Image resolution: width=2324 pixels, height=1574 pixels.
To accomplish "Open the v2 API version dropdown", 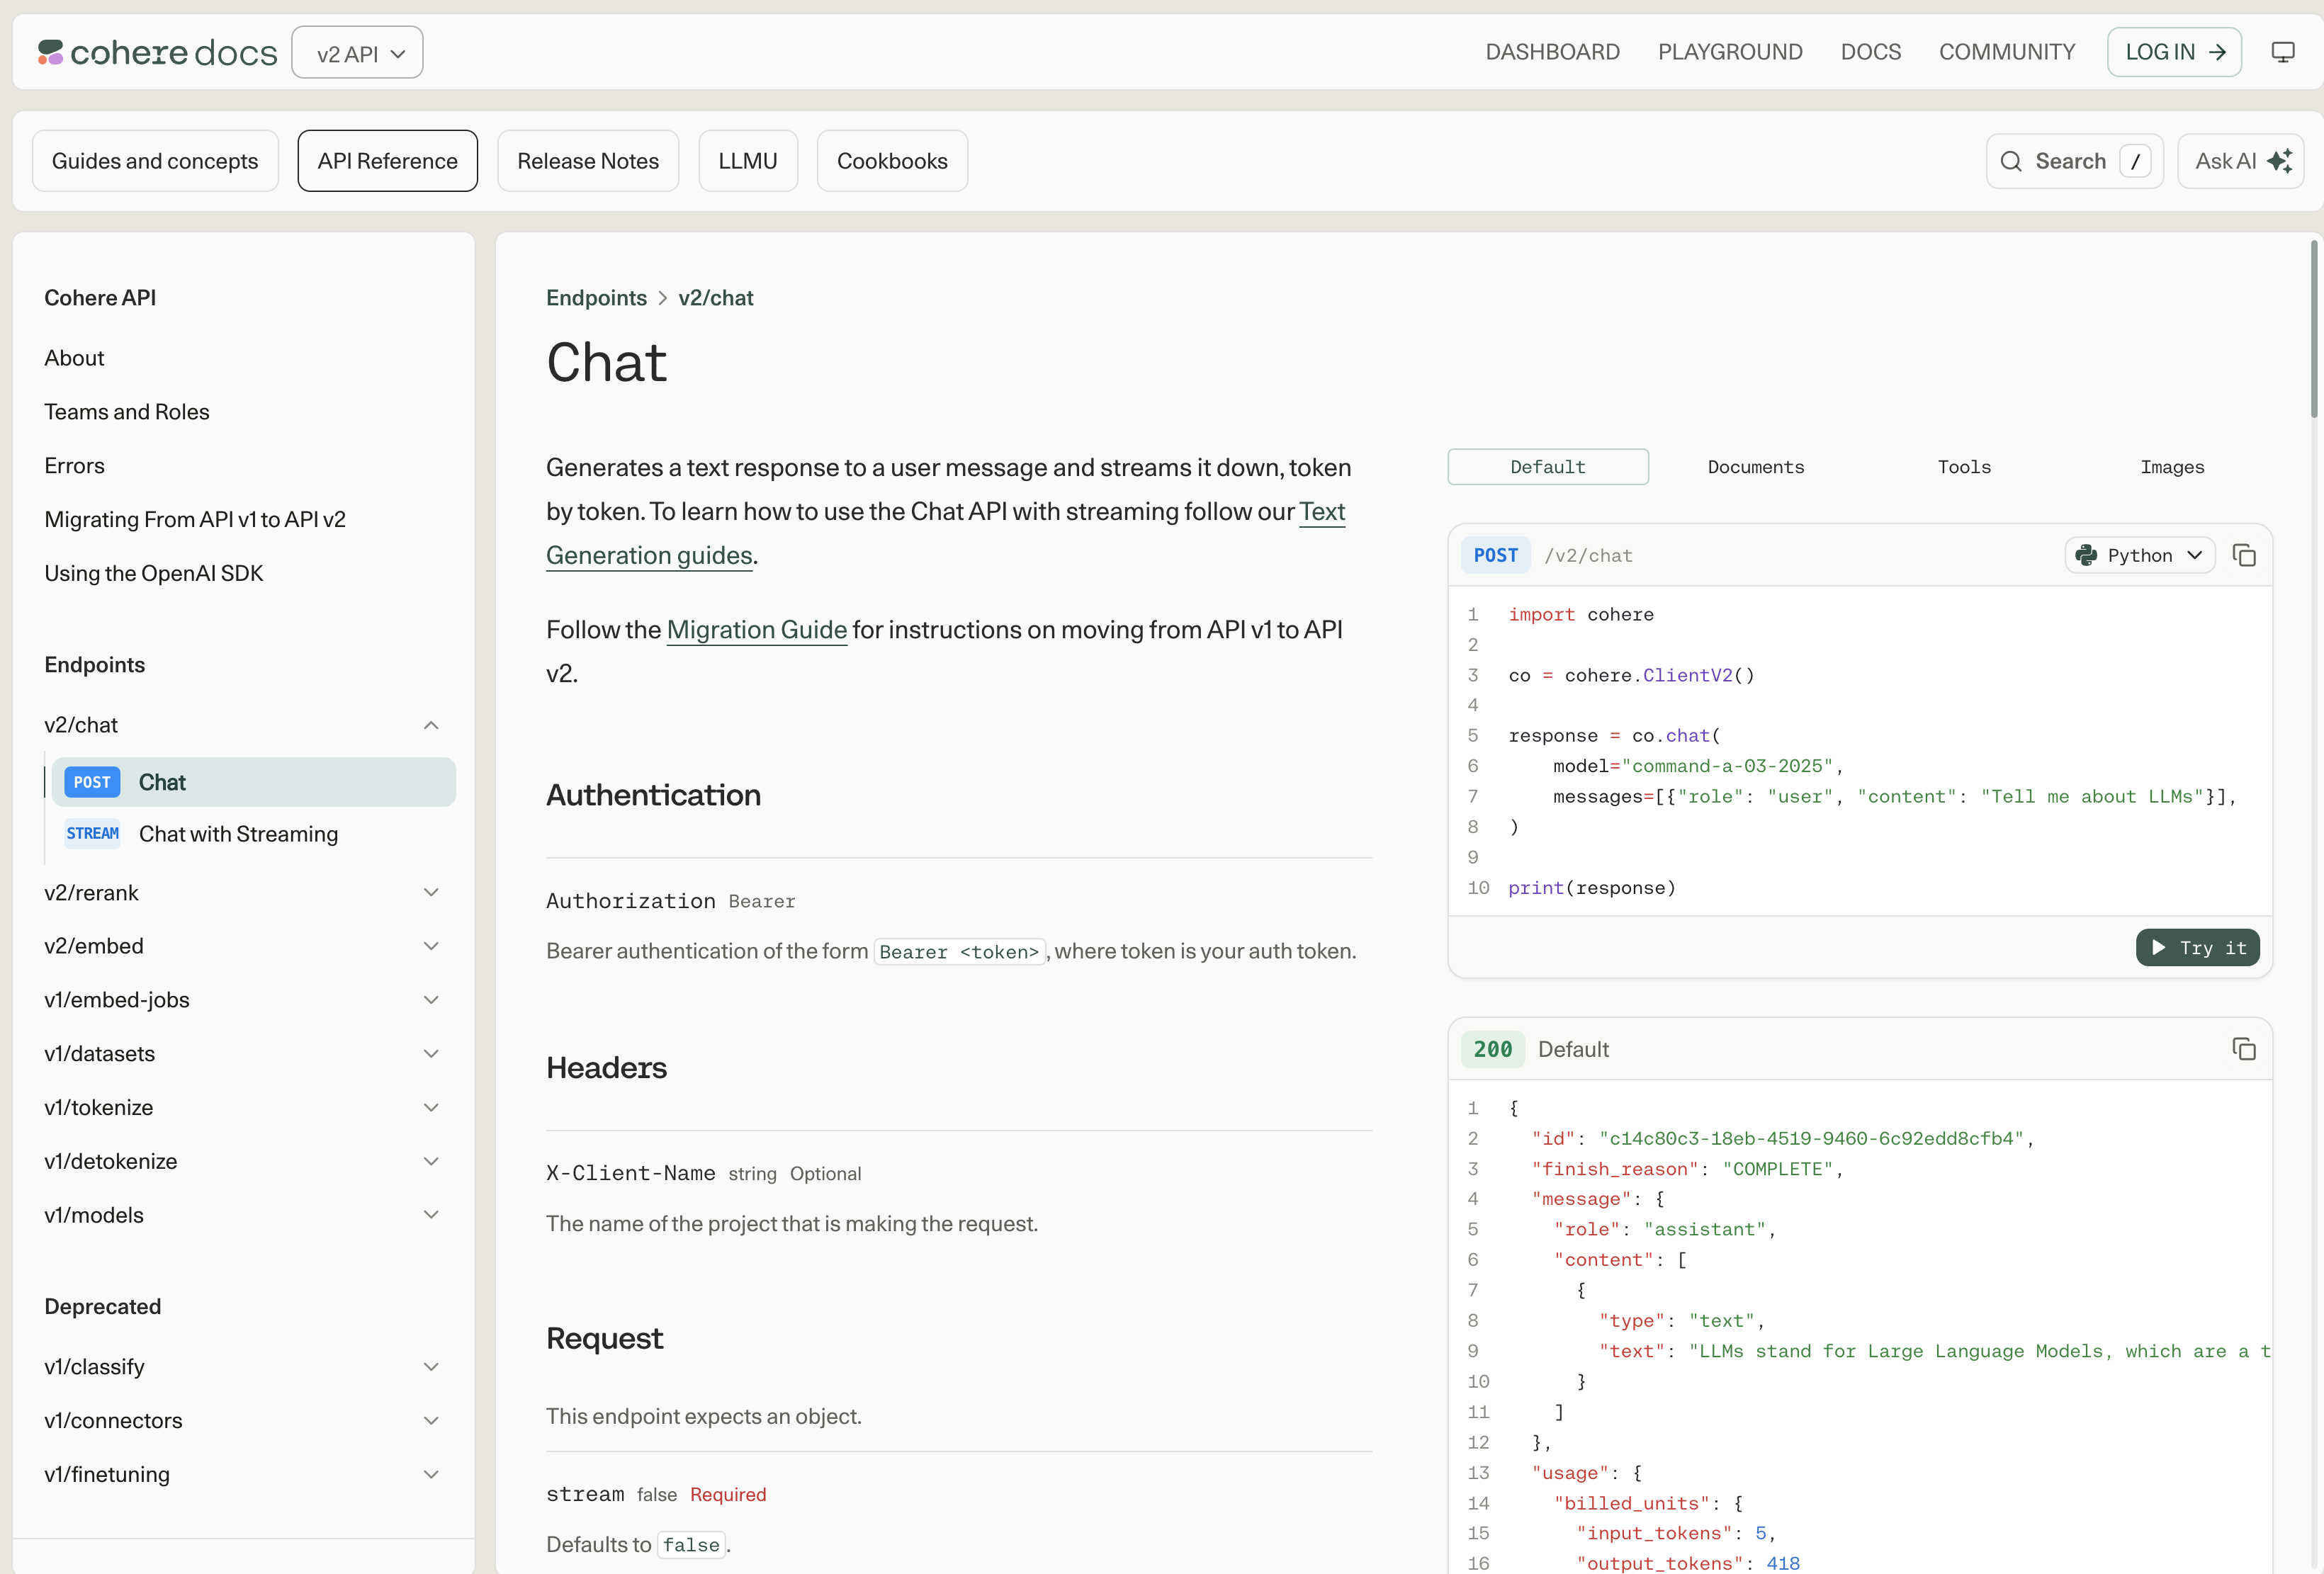I will (357, 53).
